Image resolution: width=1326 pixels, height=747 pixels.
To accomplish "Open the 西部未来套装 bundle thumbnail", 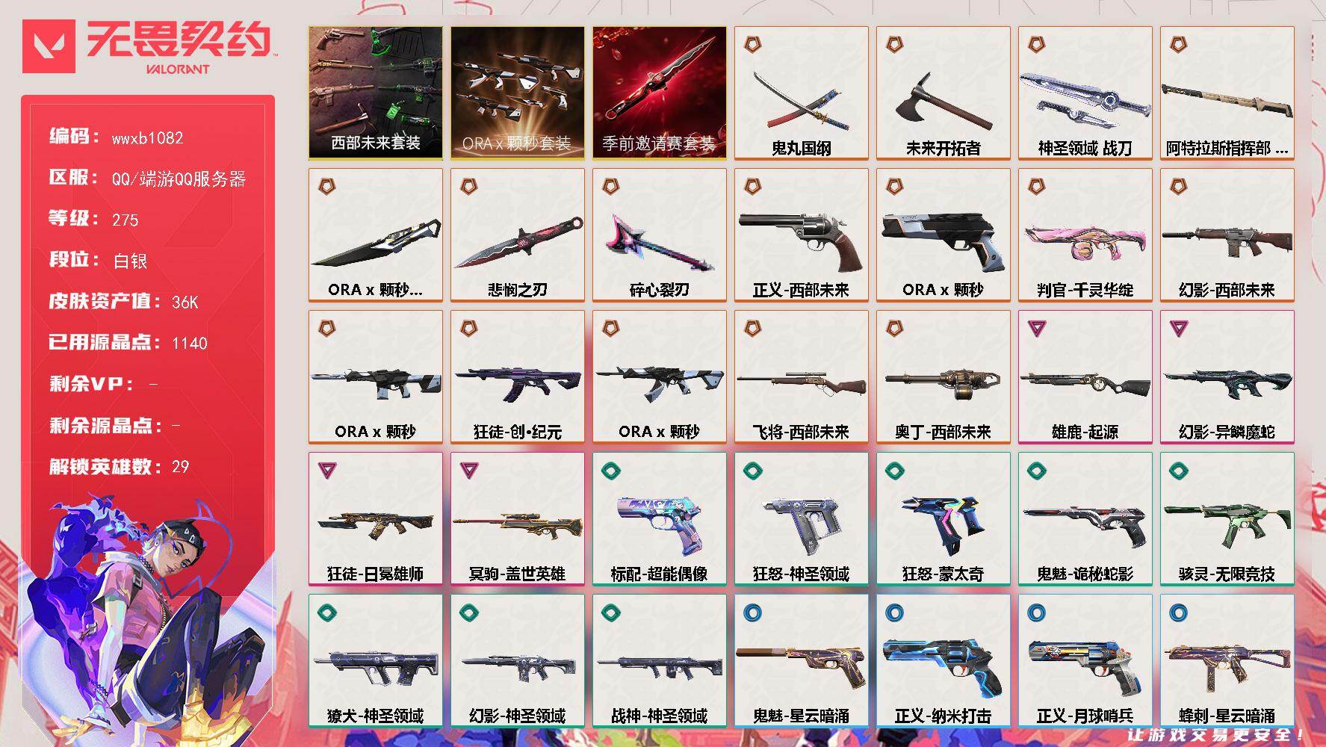I will 375,93.
